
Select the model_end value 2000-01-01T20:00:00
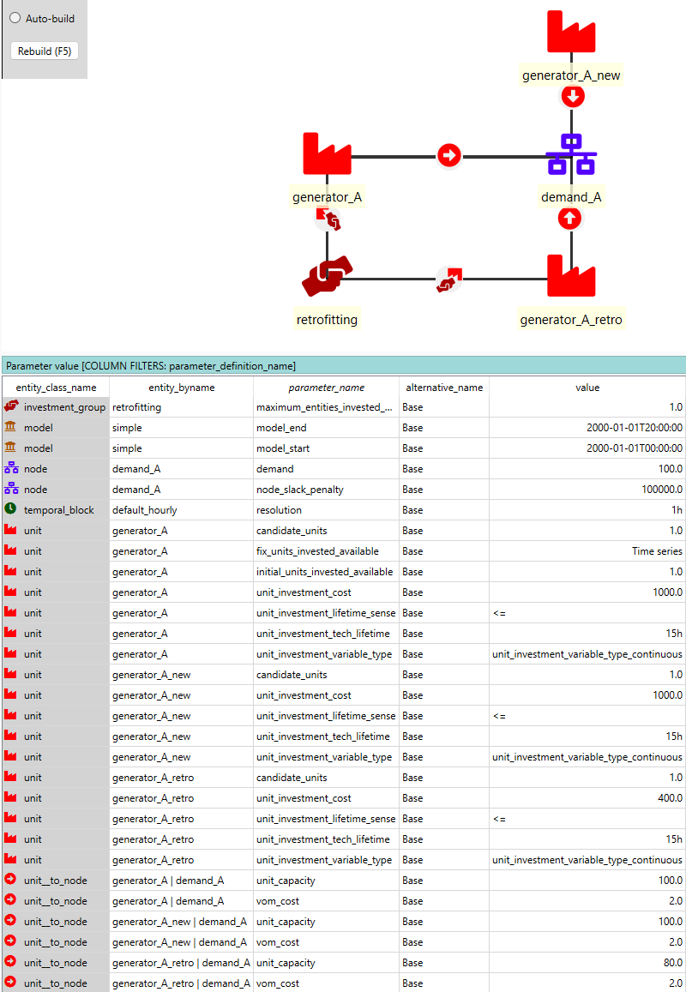pyautogui.click(x=587, y=428)
